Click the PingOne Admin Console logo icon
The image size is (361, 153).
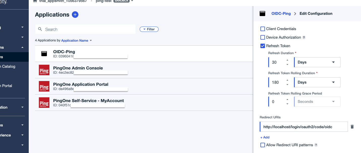[x=44, y=70]
